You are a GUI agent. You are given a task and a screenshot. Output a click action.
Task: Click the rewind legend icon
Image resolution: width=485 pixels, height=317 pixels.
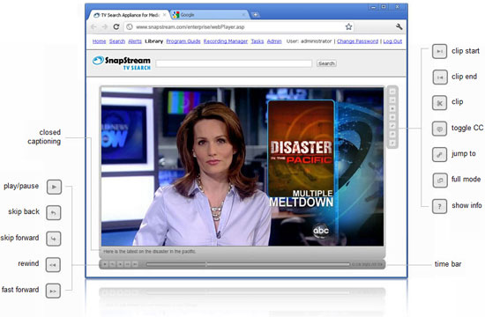tap(53, 265)
